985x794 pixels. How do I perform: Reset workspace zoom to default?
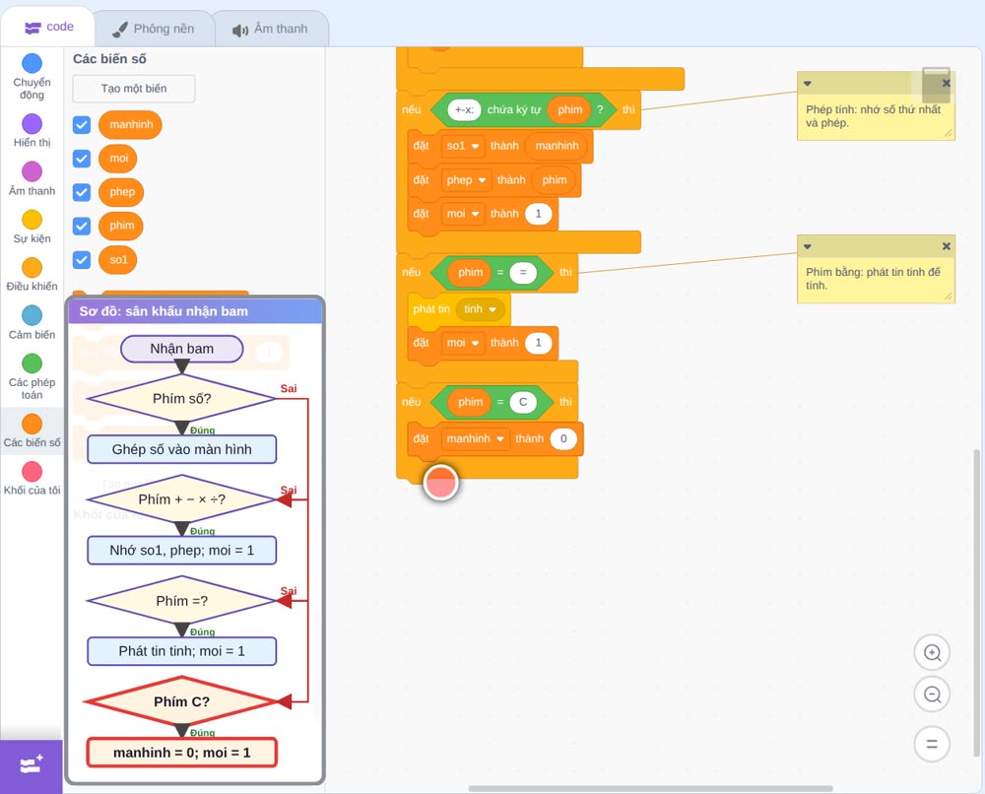coord(932,744)
